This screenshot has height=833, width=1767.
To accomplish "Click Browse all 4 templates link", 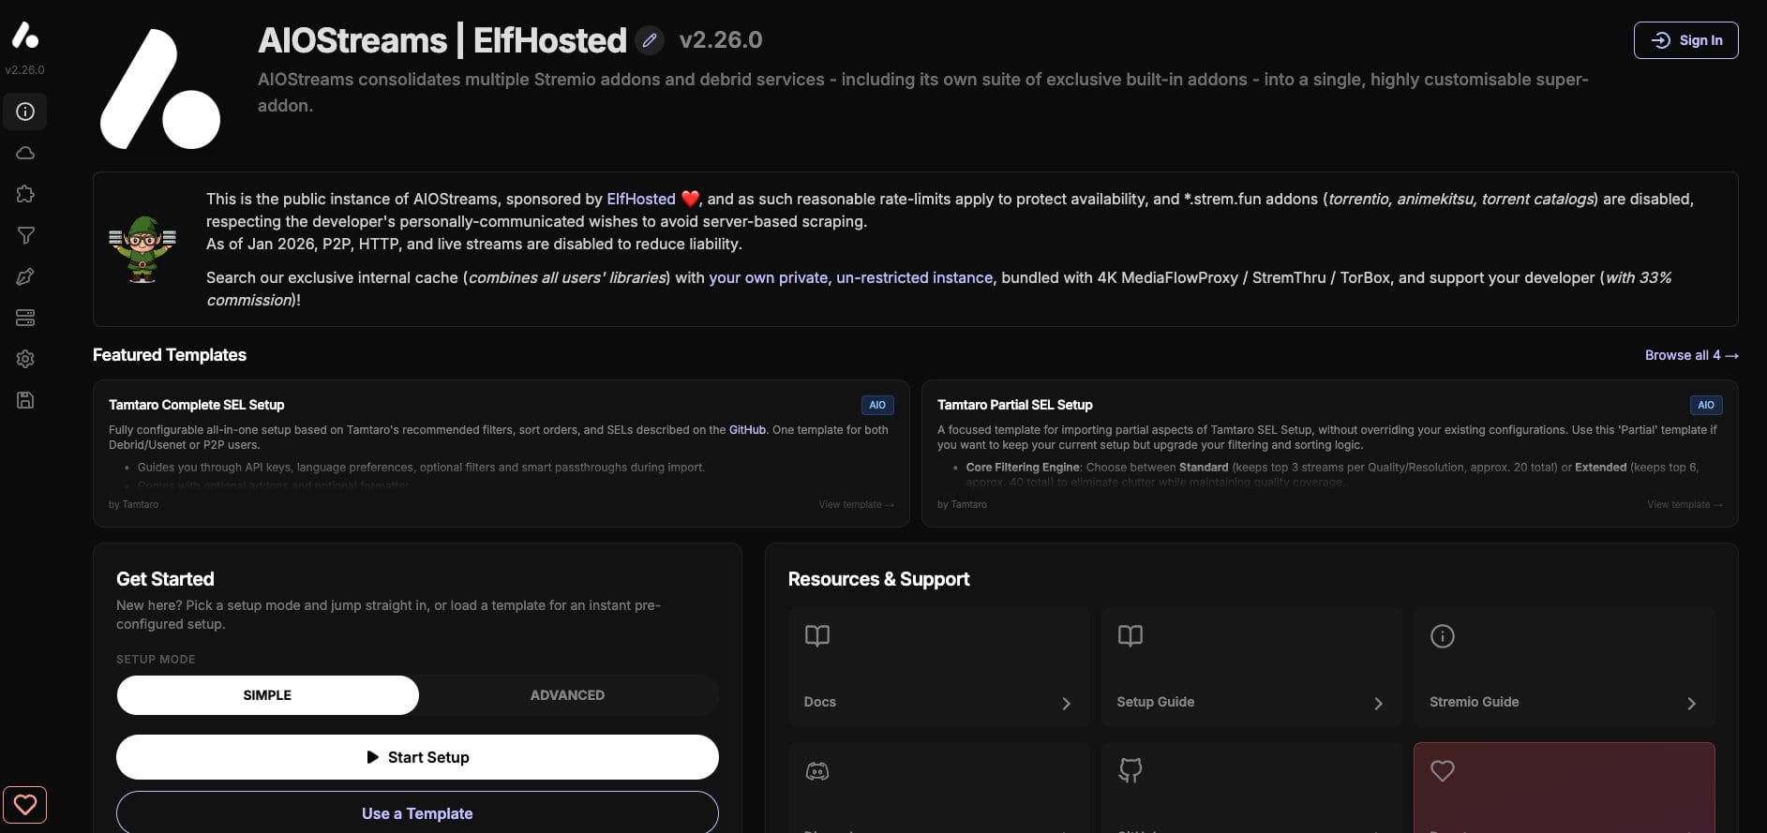I will coord(1692,355).
